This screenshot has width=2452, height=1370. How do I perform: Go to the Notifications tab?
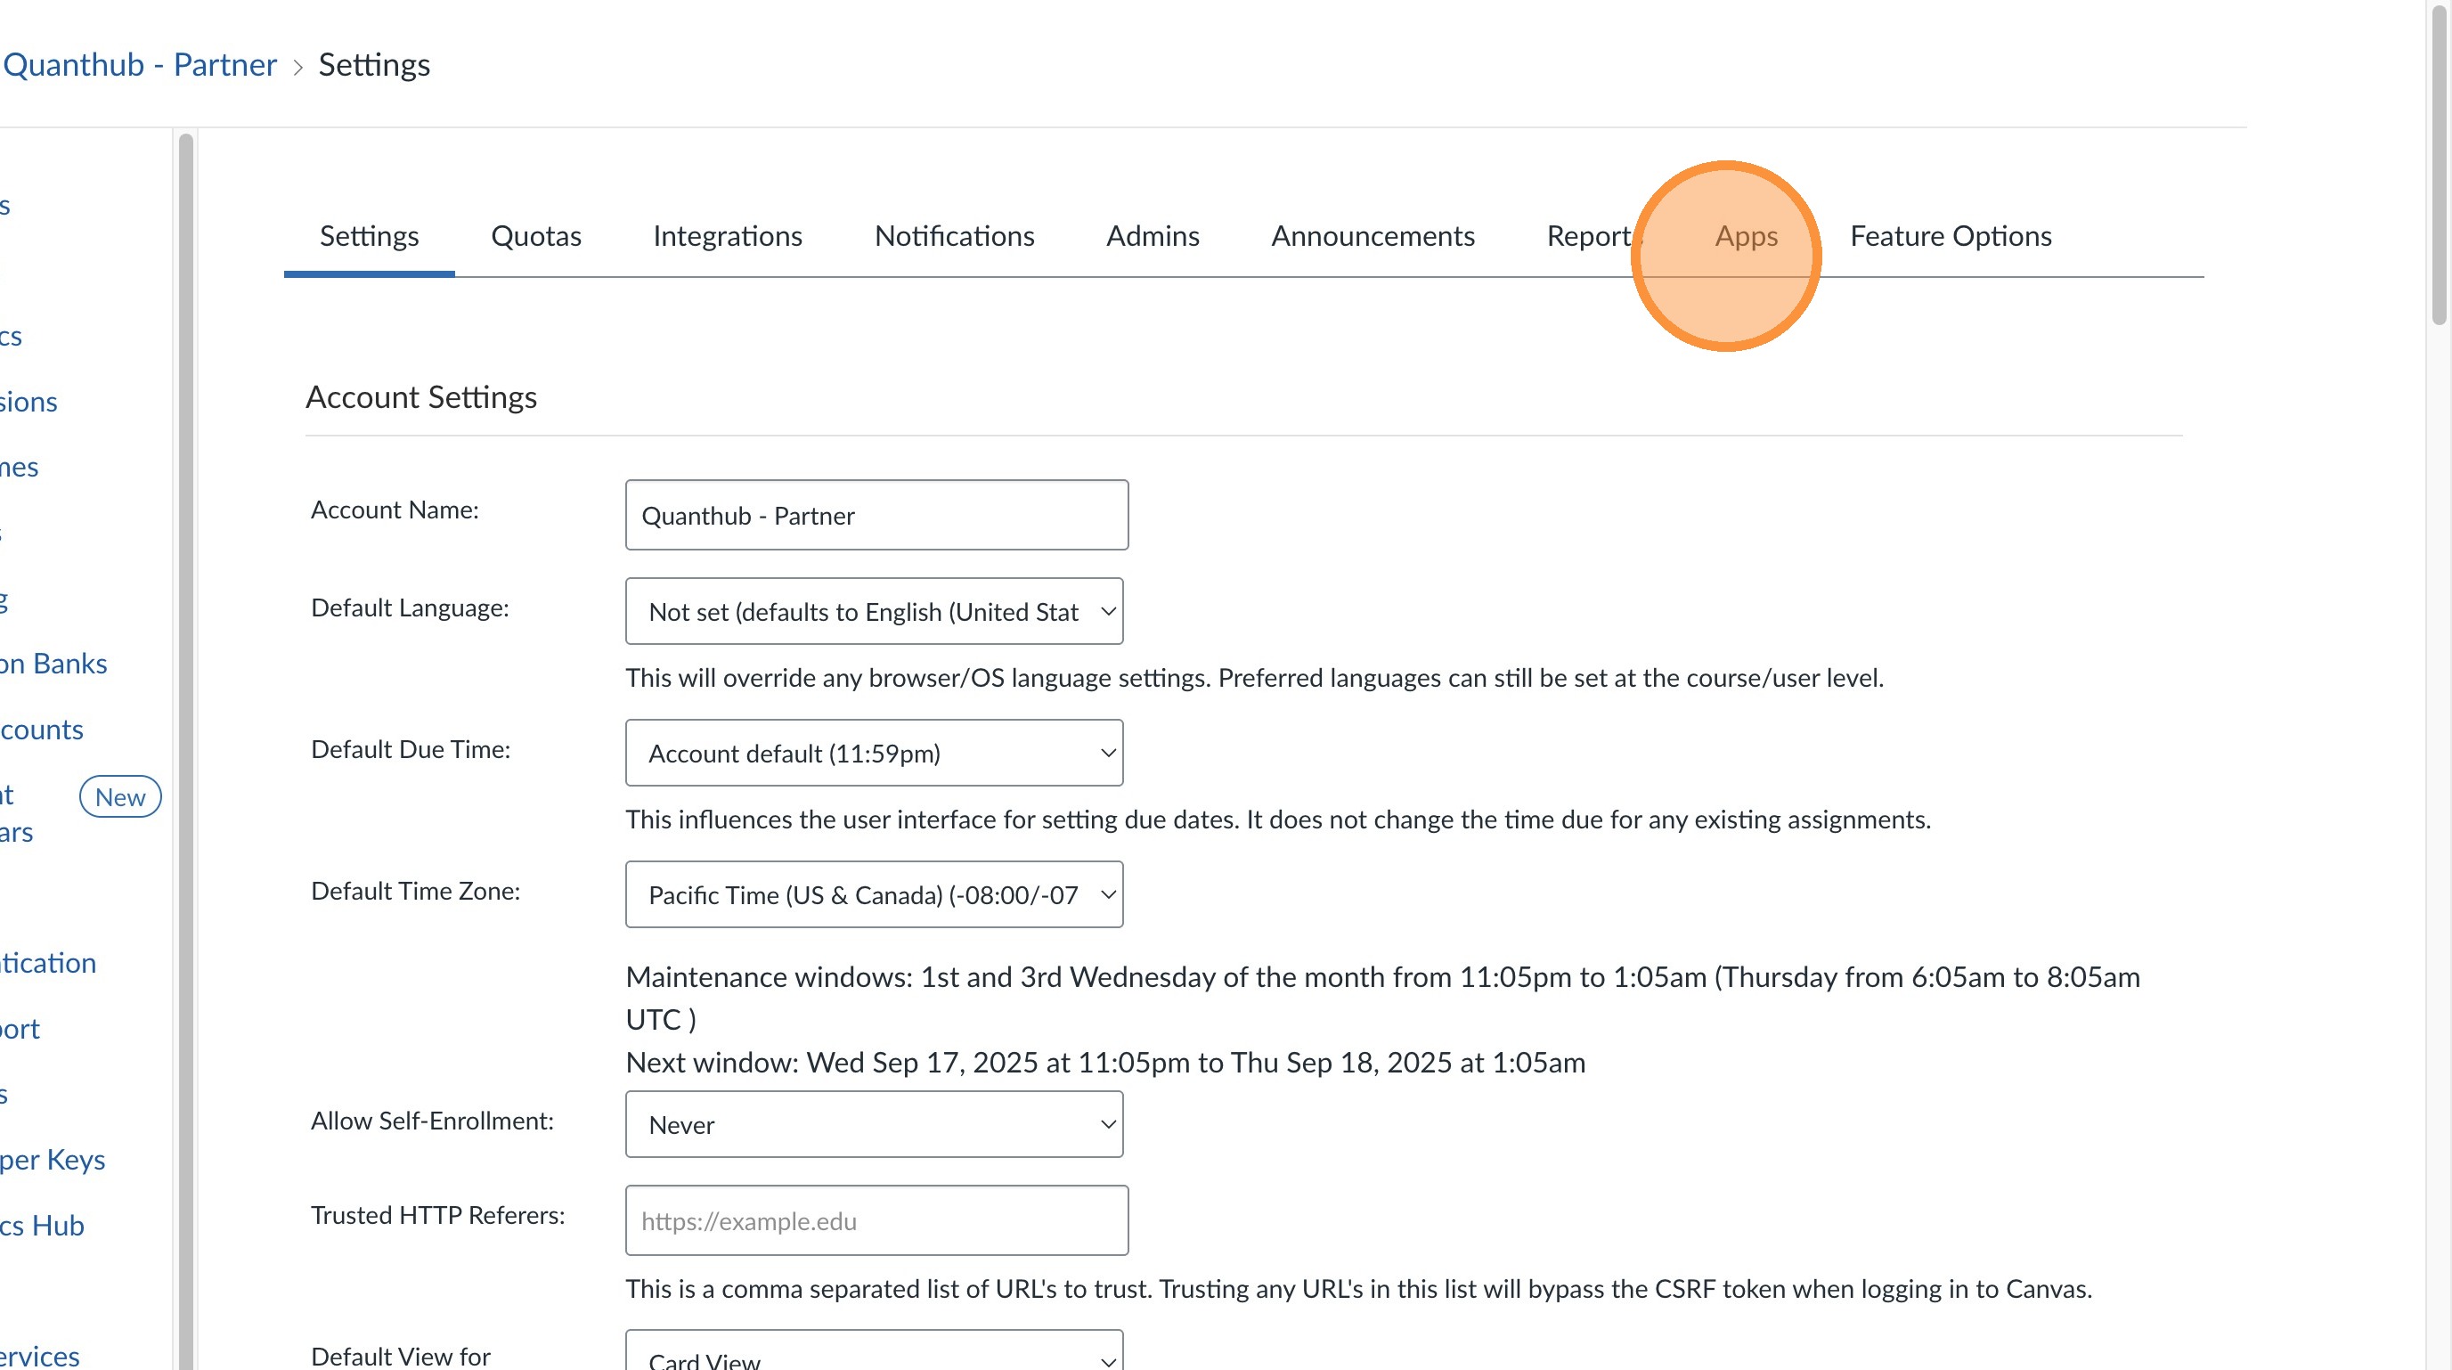tap(954, 235)
